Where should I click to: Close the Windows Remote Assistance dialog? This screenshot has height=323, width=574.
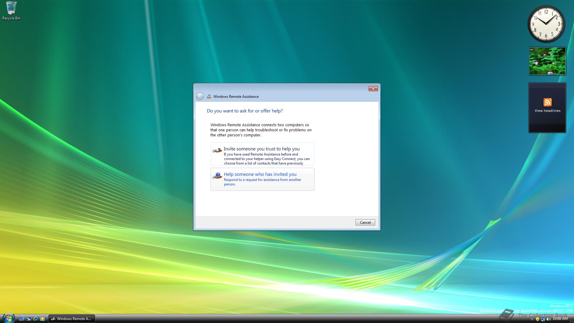point(373,89)
